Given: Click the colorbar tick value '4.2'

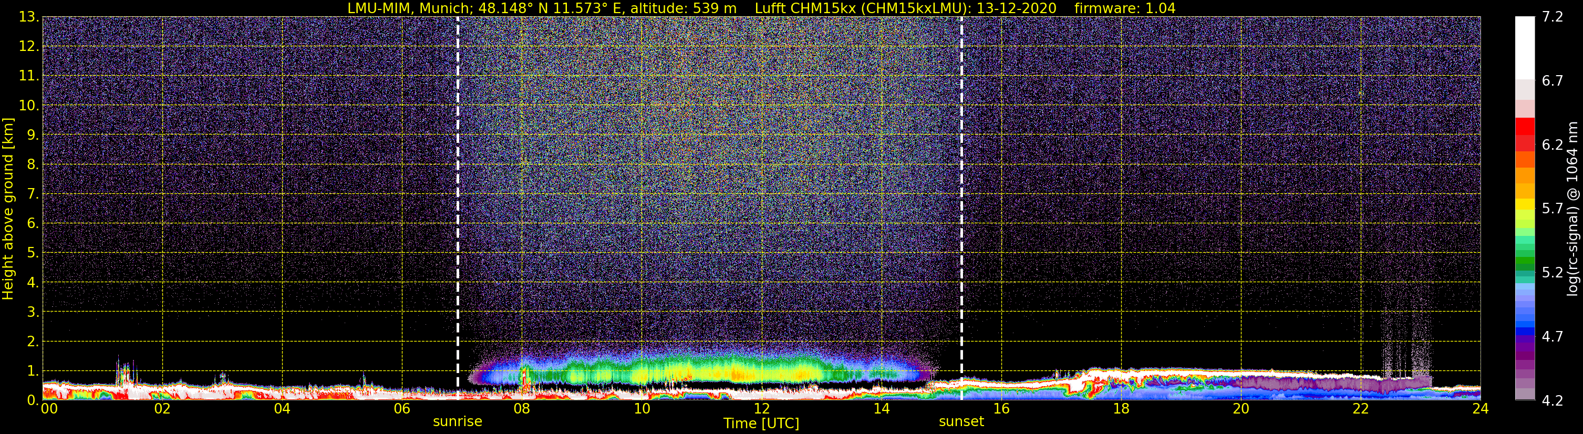Looking at the screenshot, I should click(1553, 400).
